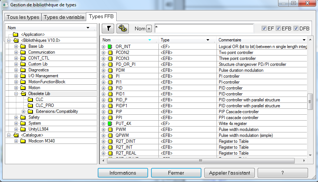Click the vertical scrollbar thumb in list
The width and height of the screenshot is (318, 182).
point(310,102)
